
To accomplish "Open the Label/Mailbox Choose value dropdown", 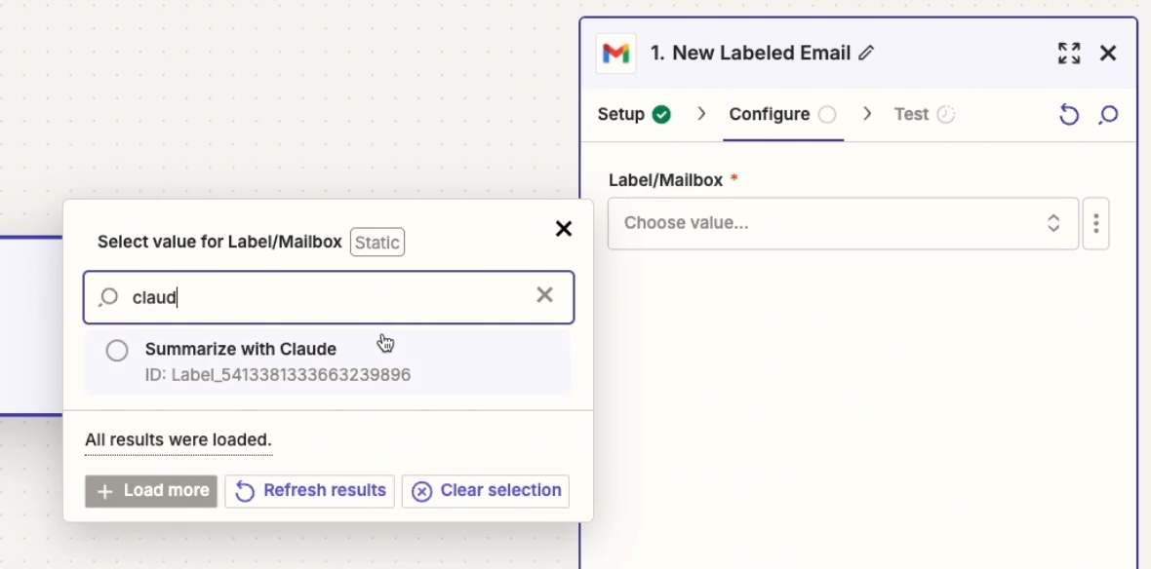I will (843, 223).
